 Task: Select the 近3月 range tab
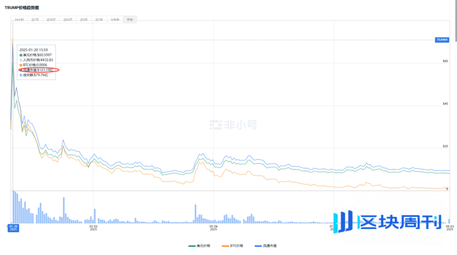click(84, 20)
